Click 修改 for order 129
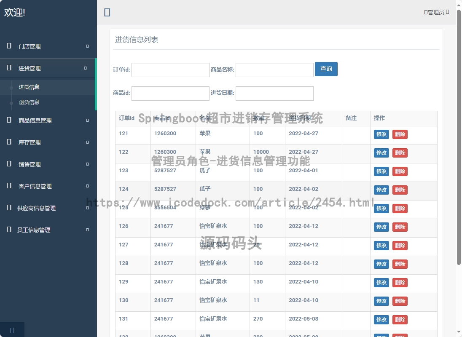Image resolution: width=462 pixels, height=337 pixels. (x=381, y=283)
